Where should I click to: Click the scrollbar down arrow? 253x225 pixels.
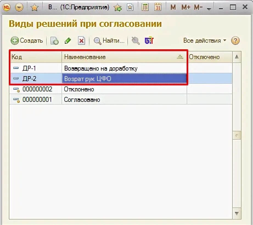pos(237,214)
